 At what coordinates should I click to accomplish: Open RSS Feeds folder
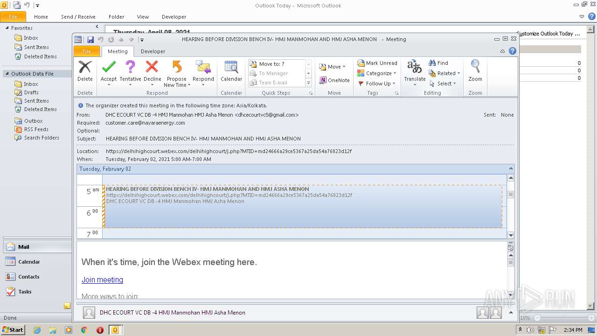coord(36,129)
